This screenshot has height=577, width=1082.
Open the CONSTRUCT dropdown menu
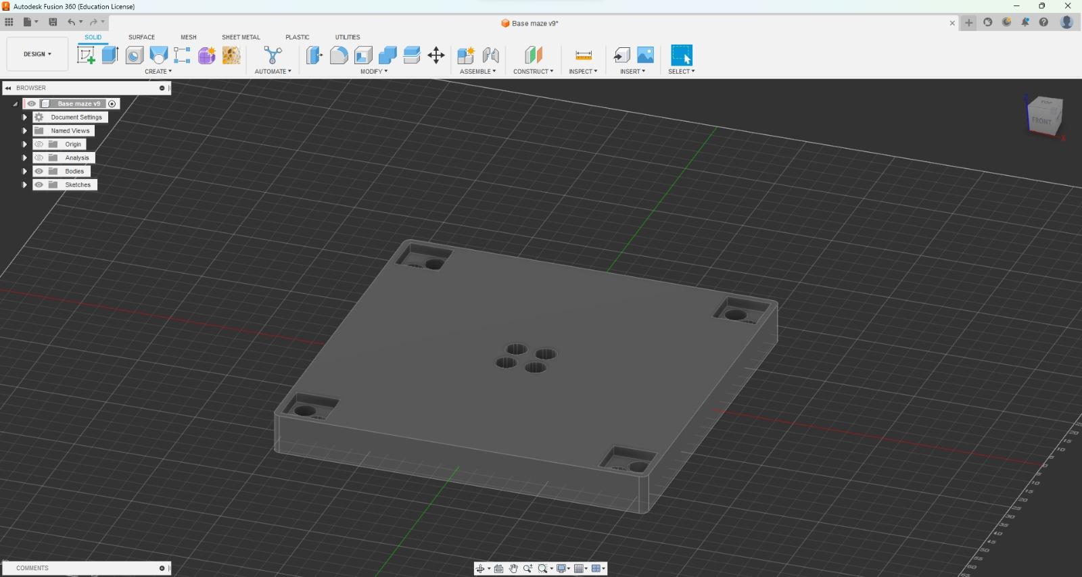tap(534, 72)
